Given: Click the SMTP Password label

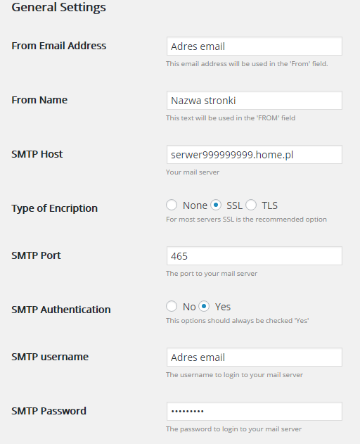Looking at the screenshot, I should tap(49, 411).
